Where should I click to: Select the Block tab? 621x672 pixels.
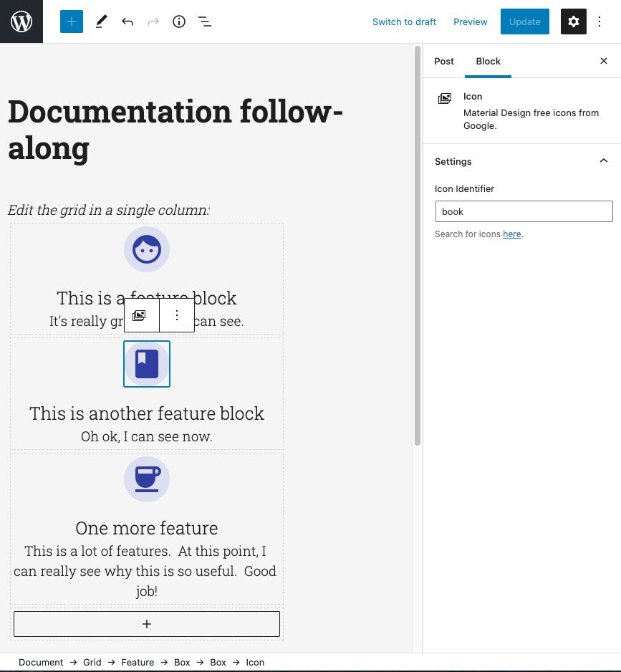pos(488,61)
